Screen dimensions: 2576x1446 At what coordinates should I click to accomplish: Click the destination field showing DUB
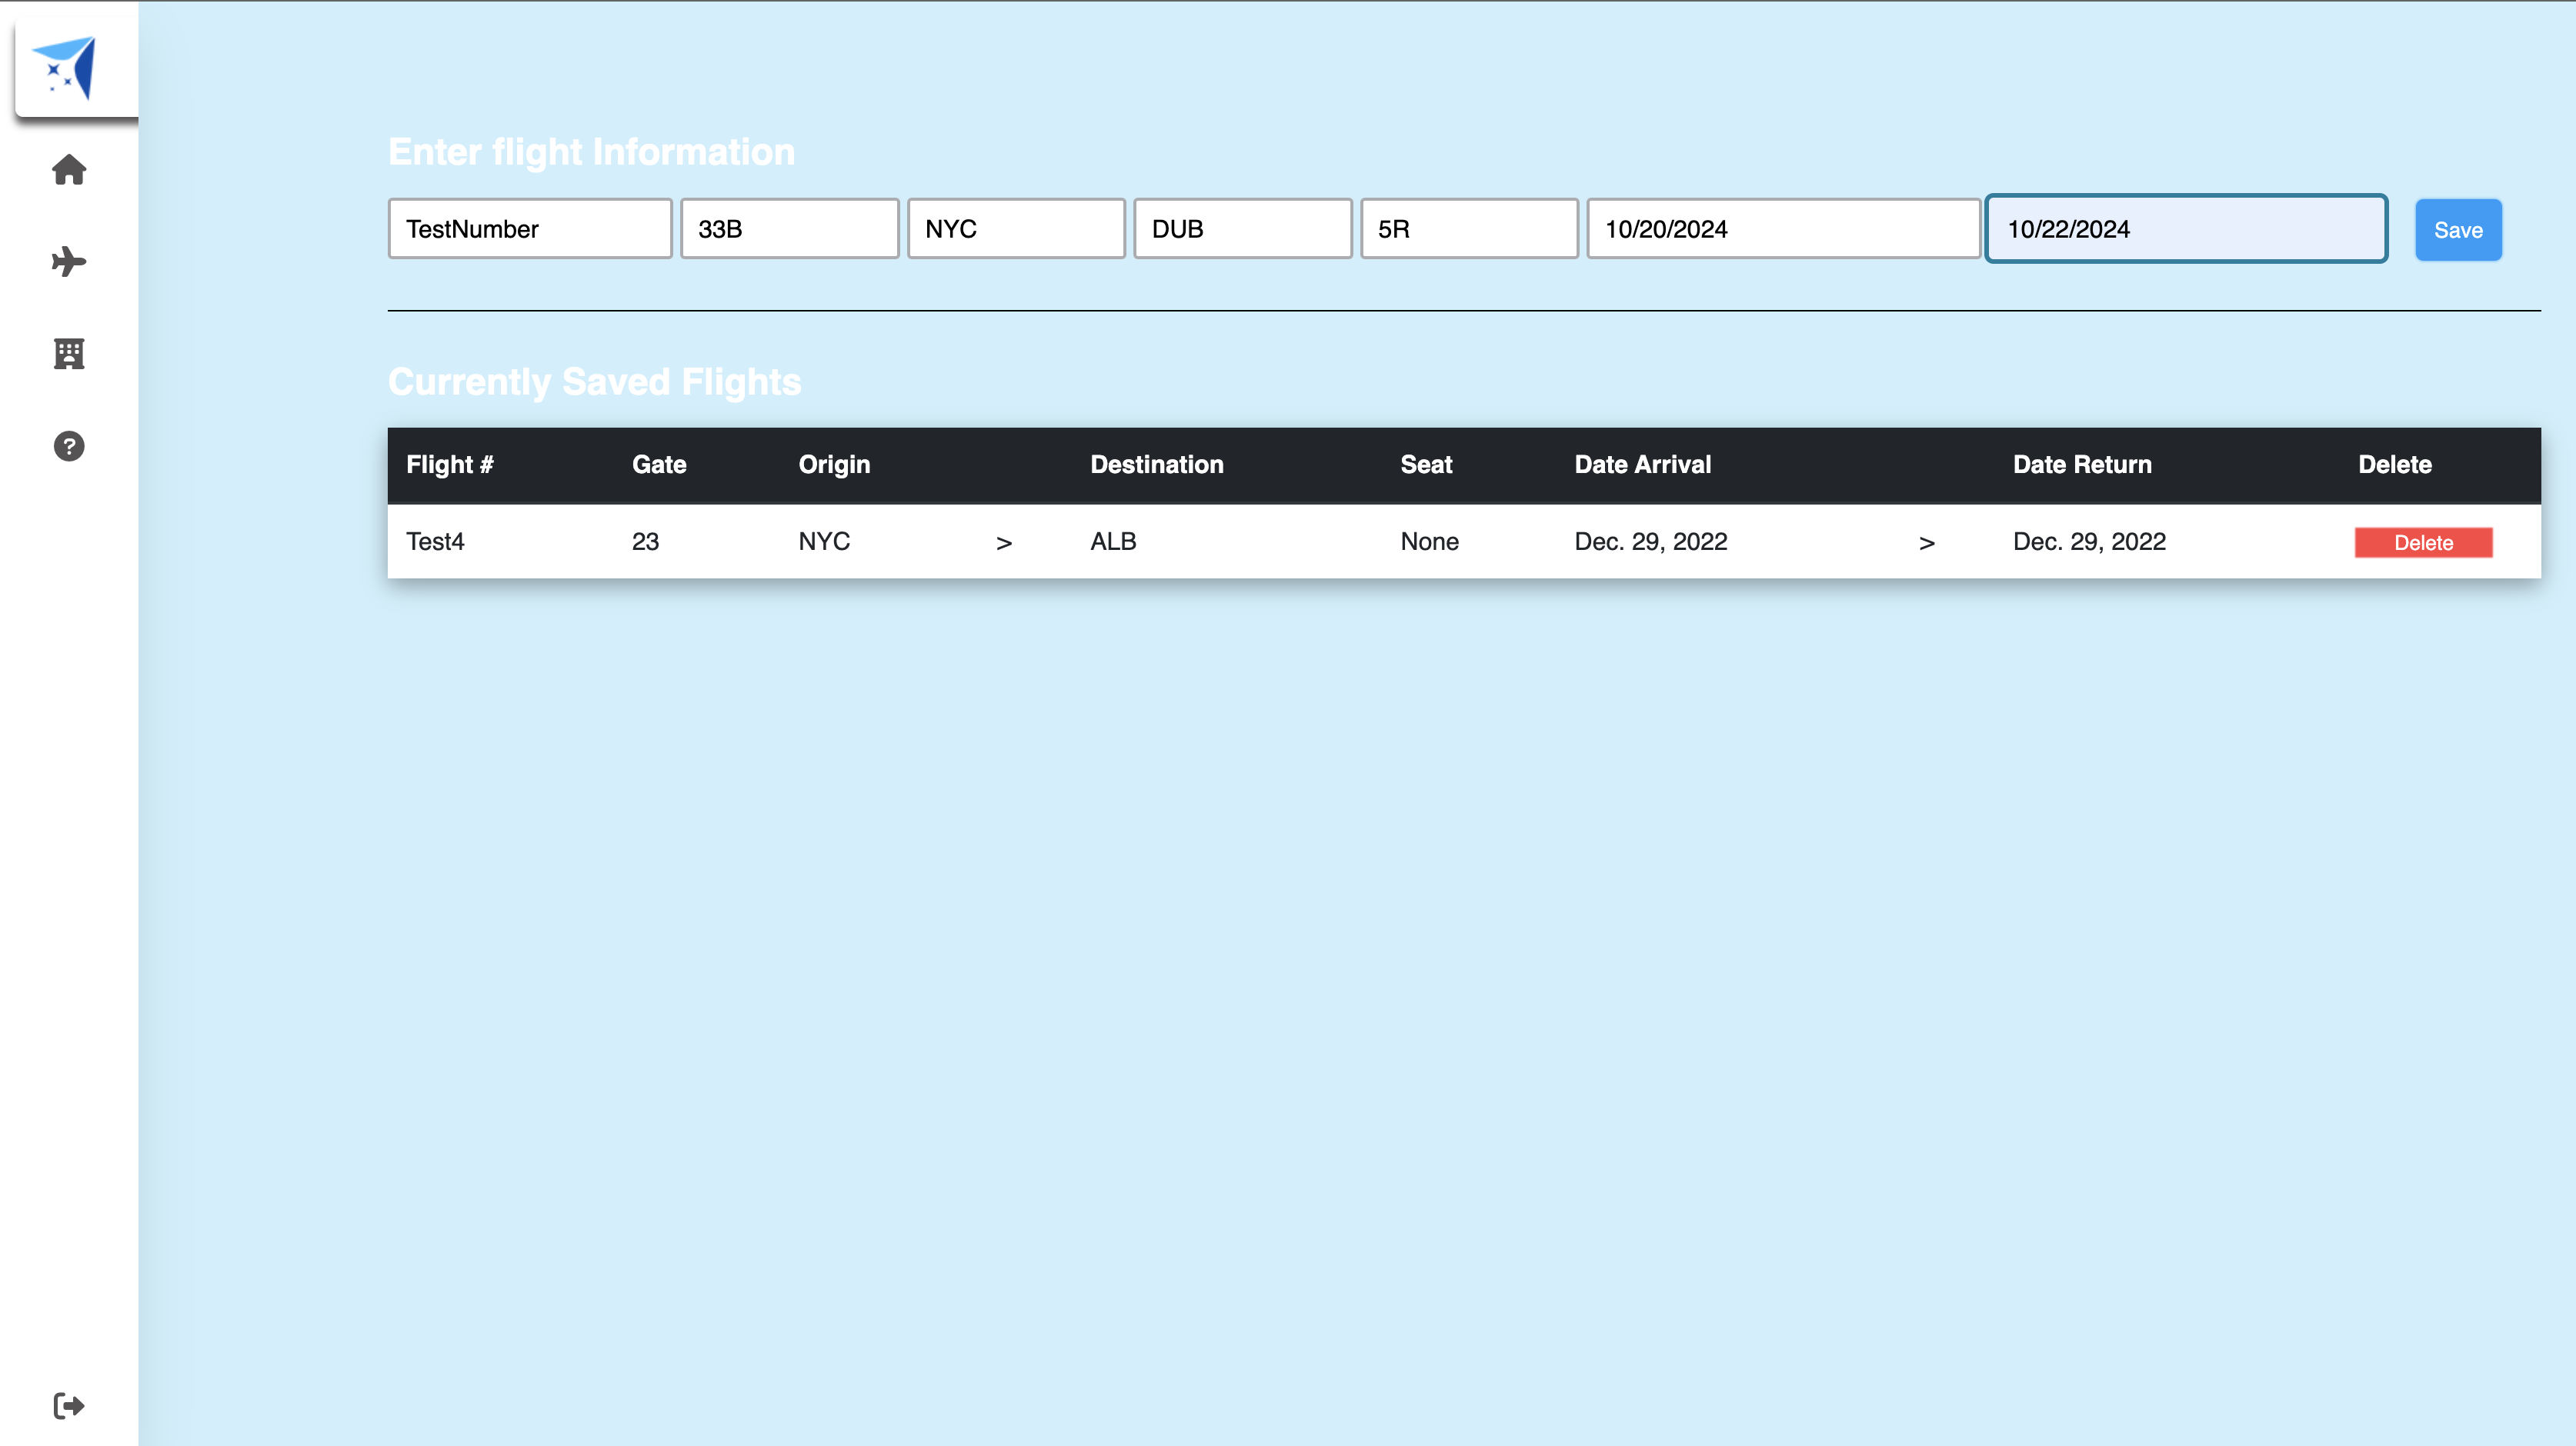(1242, 228)
